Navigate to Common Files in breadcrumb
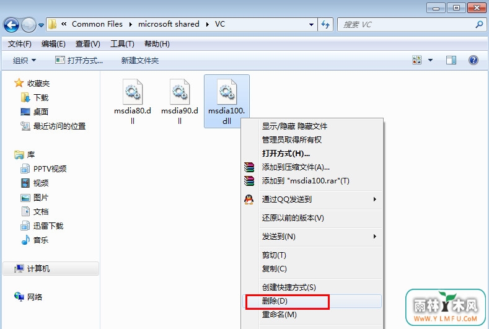Viewport: 489px width, 329px height. tap(97, 24)
